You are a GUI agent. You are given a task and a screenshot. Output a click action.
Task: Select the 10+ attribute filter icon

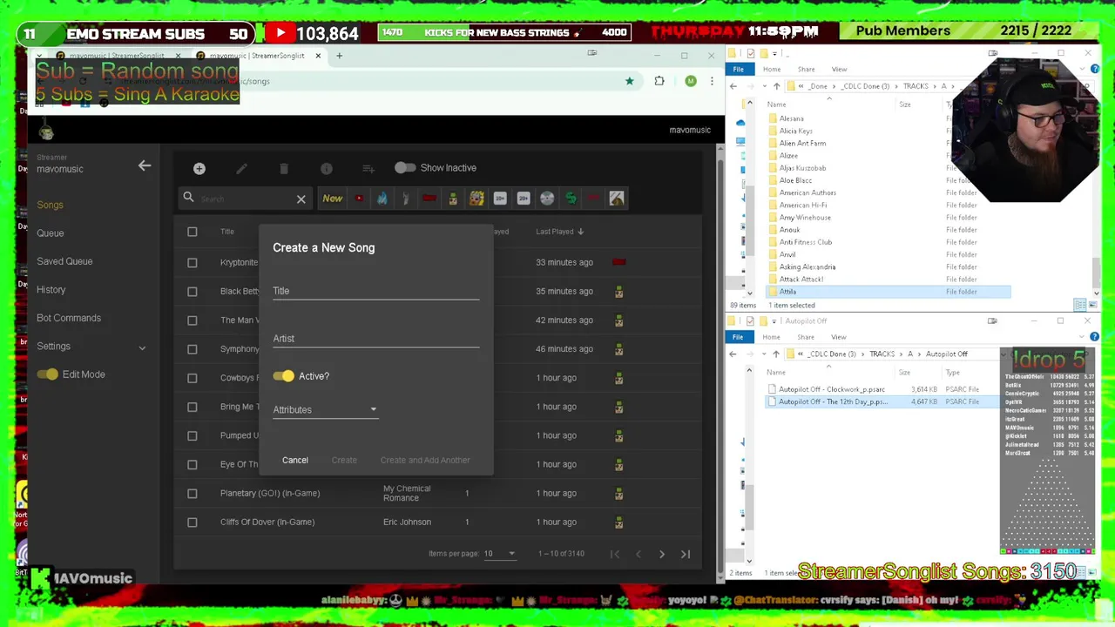click(500, 199)
